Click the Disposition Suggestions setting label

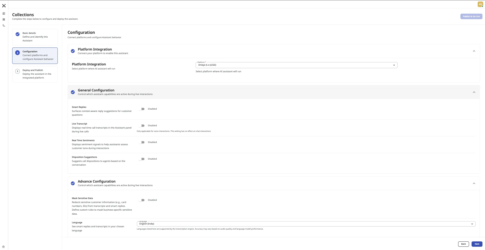pyautogui.click(x=84, y=157)
